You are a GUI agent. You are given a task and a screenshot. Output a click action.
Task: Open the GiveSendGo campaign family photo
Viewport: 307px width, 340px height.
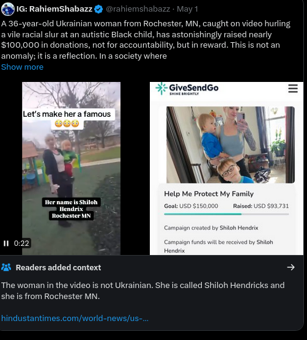[x=231, y=145]
